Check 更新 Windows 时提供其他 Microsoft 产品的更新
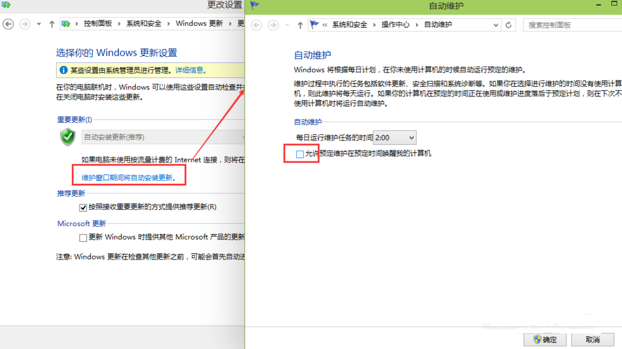 (83, 237)
